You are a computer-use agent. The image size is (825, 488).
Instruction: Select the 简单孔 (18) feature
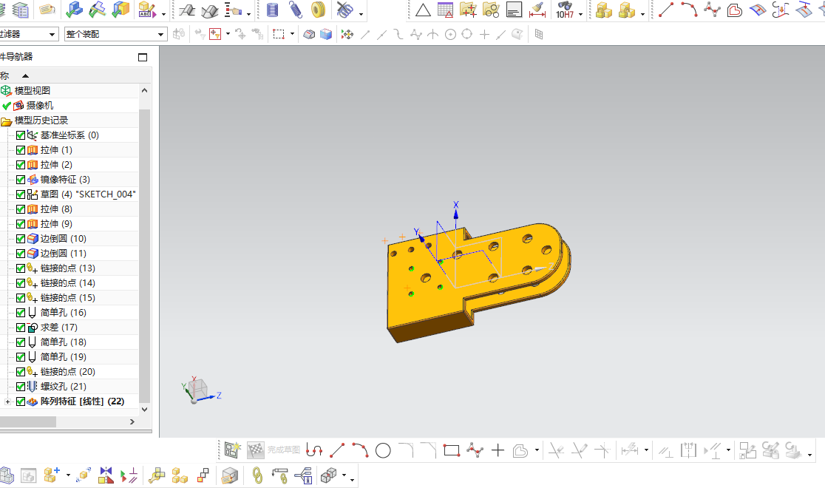point(63,342)
